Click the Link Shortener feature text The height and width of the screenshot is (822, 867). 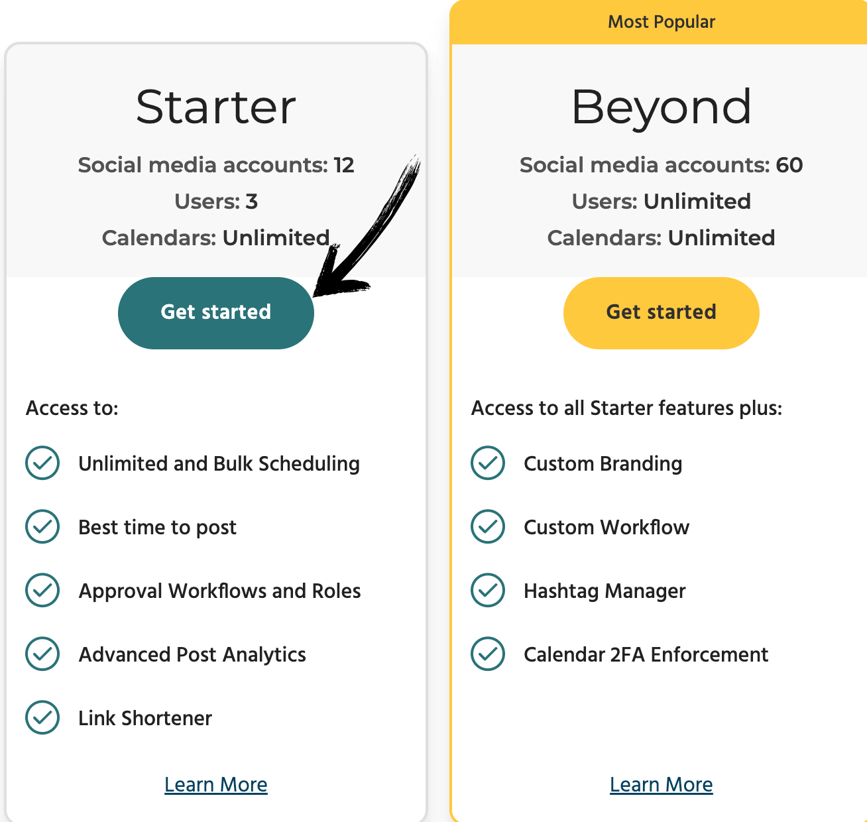[145, 718]
